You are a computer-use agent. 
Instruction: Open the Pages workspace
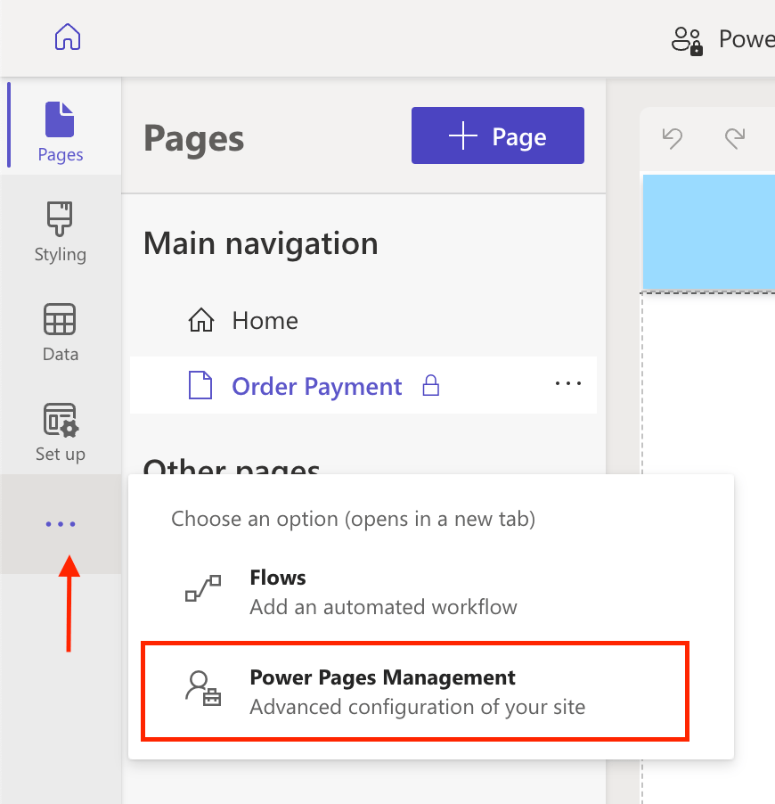[x=61, y=132]
